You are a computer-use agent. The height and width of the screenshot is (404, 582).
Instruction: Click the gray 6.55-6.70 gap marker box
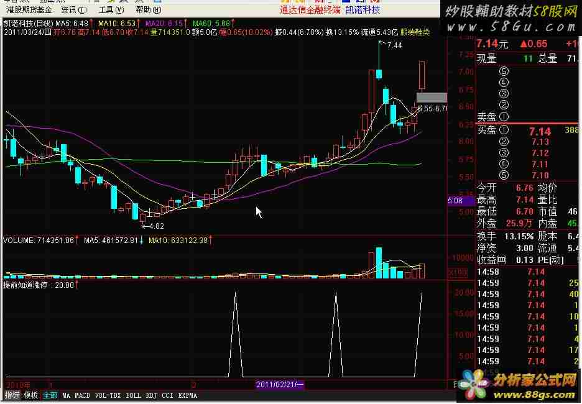click(x=432, y=98)
